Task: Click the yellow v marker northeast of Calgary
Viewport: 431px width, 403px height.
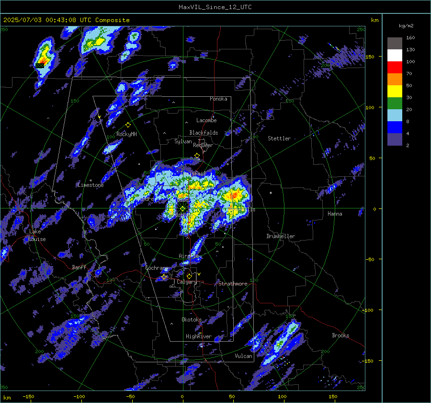Action: (x=199, y=274)
